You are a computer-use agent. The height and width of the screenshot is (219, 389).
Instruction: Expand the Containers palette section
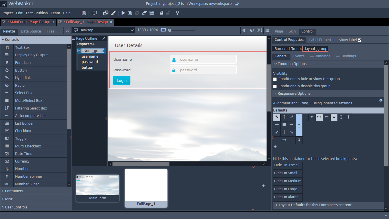pyautogui.click(x=14, y=191)
